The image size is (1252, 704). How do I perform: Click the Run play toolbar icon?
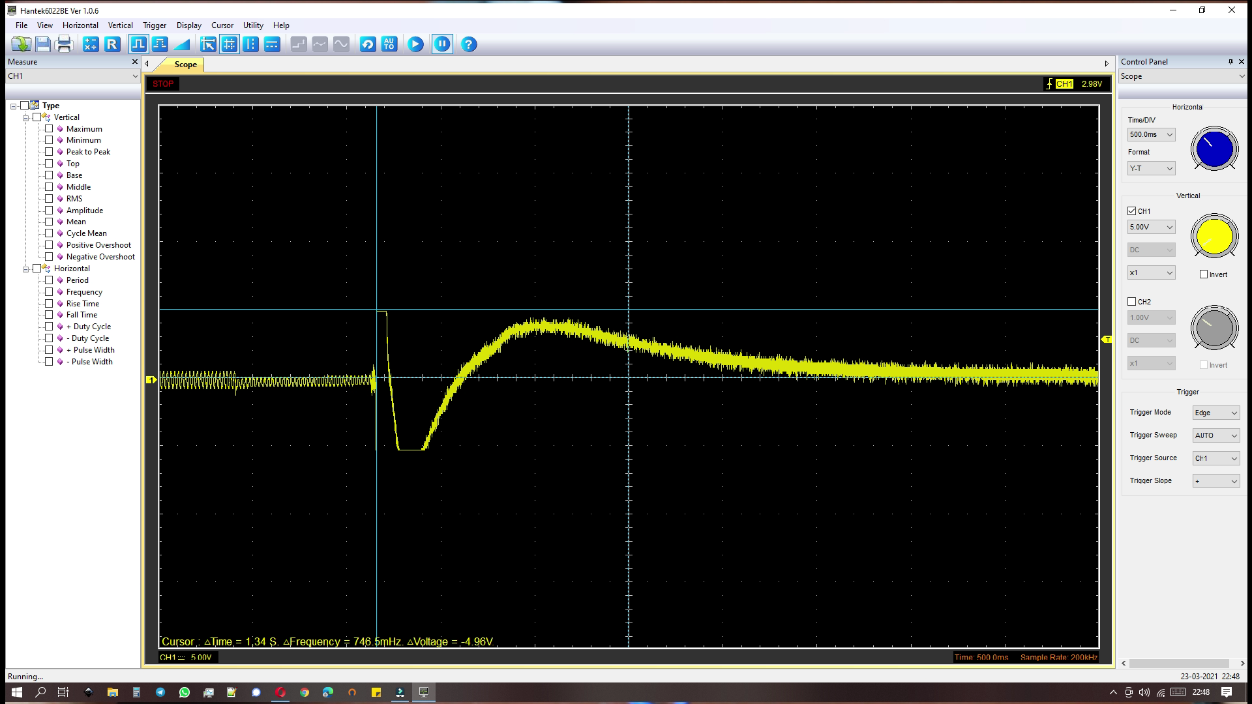415,44
